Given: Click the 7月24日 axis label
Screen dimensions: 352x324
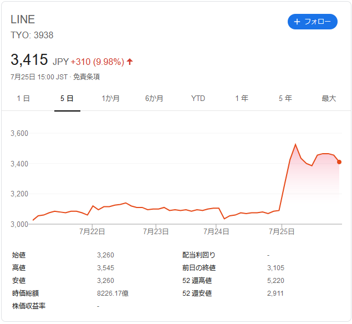Looking at the screenshot, I should (216, 231).
